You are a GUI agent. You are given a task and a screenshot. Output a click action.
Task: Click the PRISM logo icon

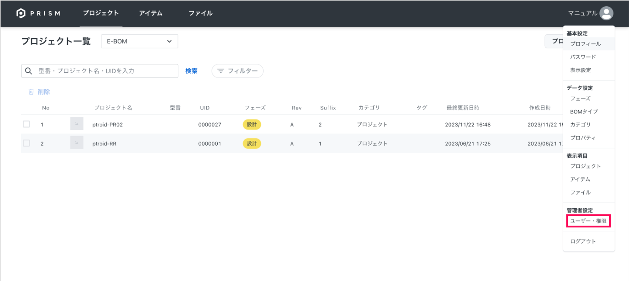tap(21, 13)
